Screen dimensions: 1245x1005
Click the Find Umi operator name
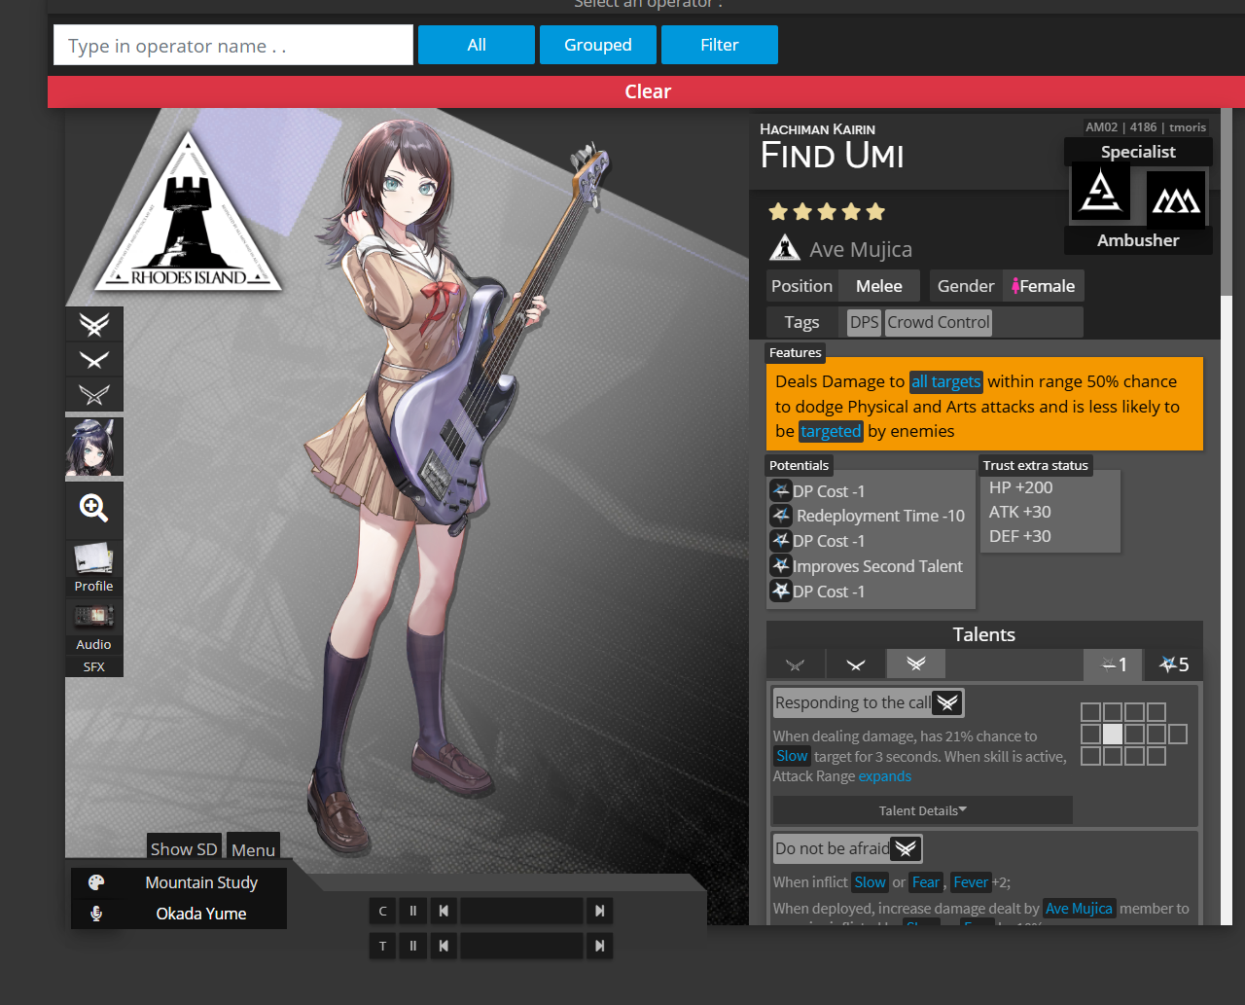pyautogui.click(x=833, y=156)
